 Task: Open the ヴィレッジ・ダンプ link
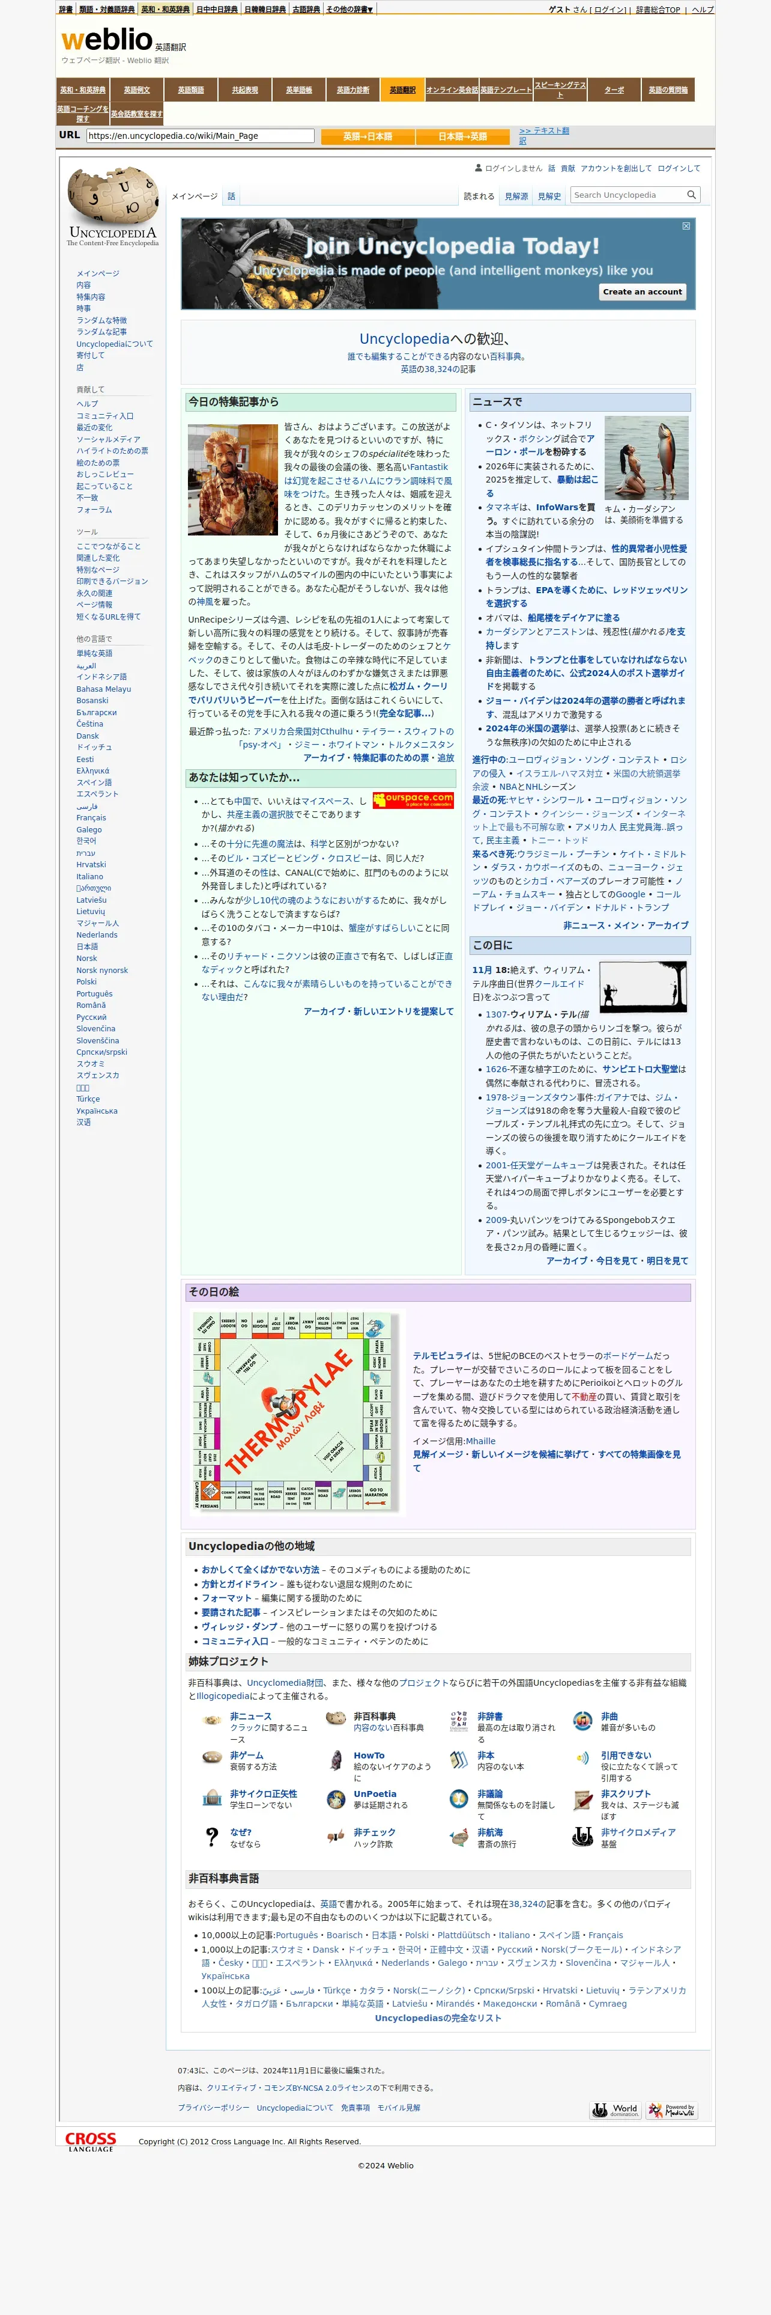(239, 1627)
